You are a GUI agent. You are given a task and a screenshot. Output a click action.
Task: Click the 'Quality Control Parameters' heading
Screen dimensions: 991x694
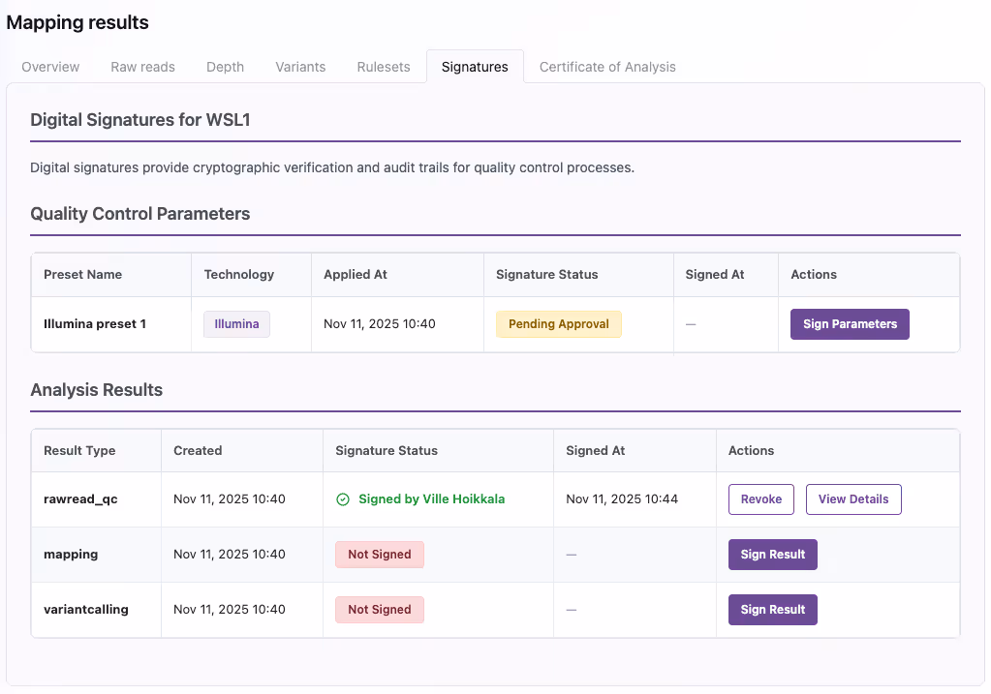point(140,214)
